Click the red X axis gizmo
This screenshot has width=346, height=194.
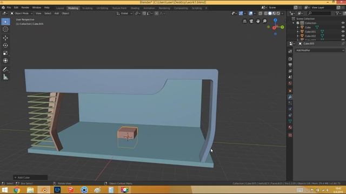coord(274,28)
